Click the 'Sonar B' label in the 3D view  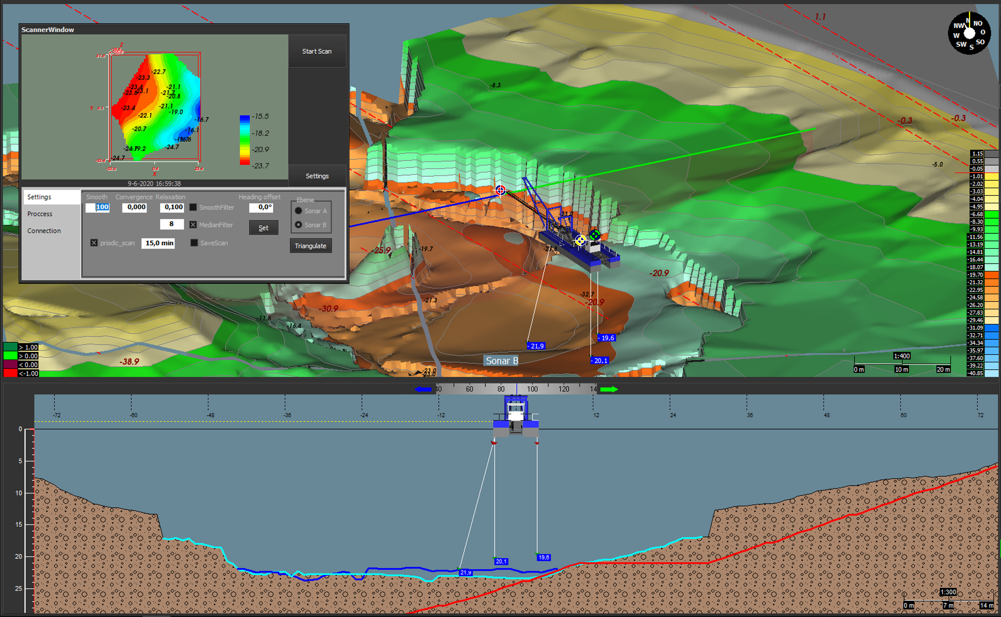point(502,361)
